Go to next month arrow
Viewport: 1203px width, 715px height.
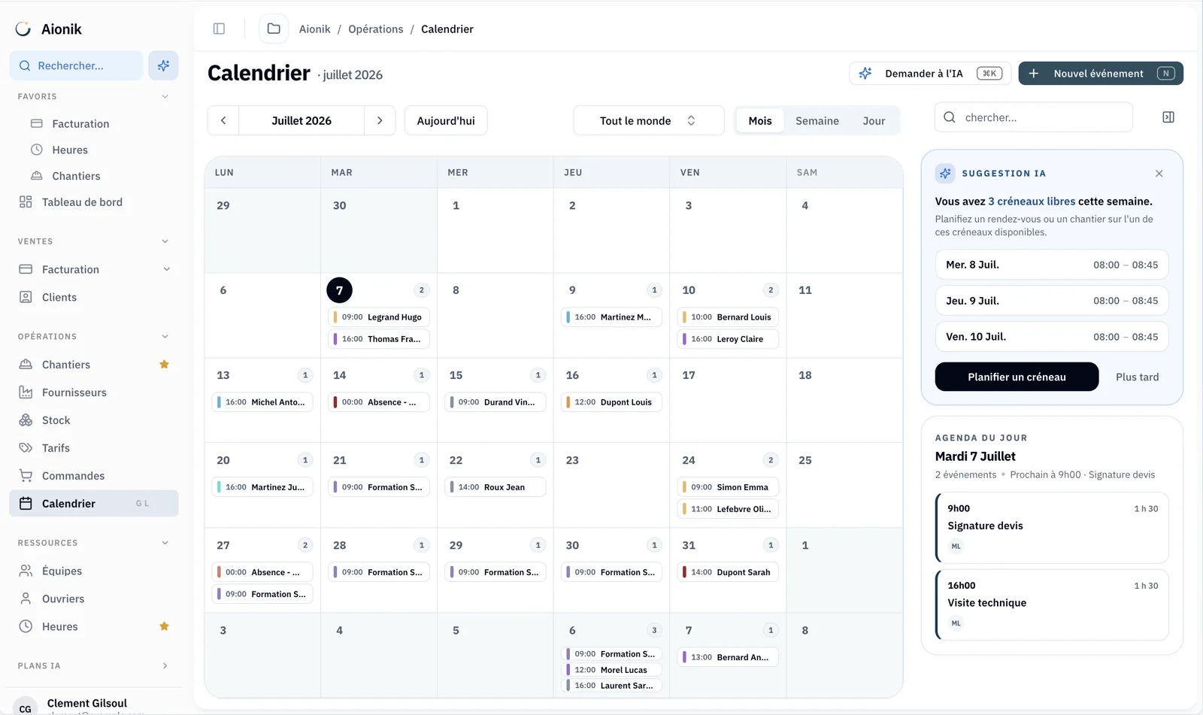point(380,120)
